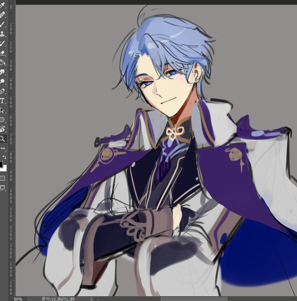Select the Zoom magnifier tool
The image size is (297, 301).
coord(2,139)
